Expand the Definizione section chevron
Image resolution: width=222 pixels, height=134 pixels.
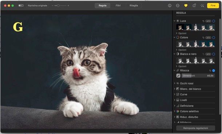[x=174, y=106]
